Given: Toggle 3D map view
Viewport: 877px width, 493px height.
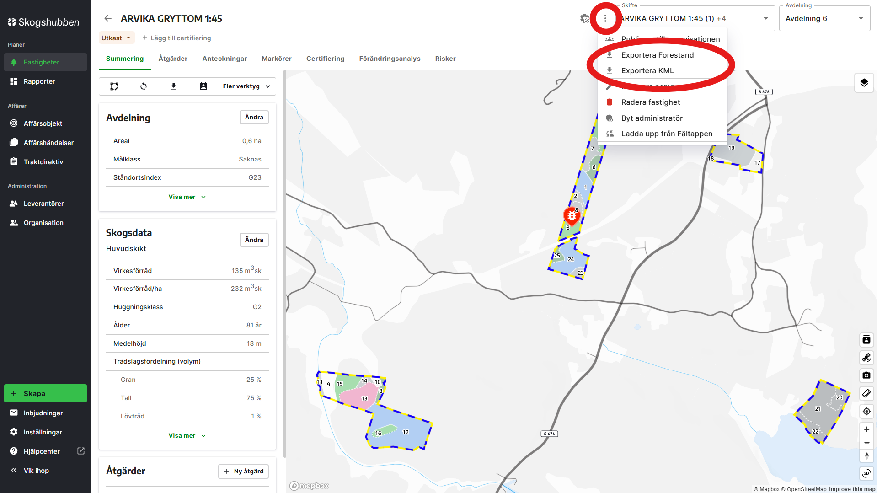Looking at the screenshot, I should point(866,474).
